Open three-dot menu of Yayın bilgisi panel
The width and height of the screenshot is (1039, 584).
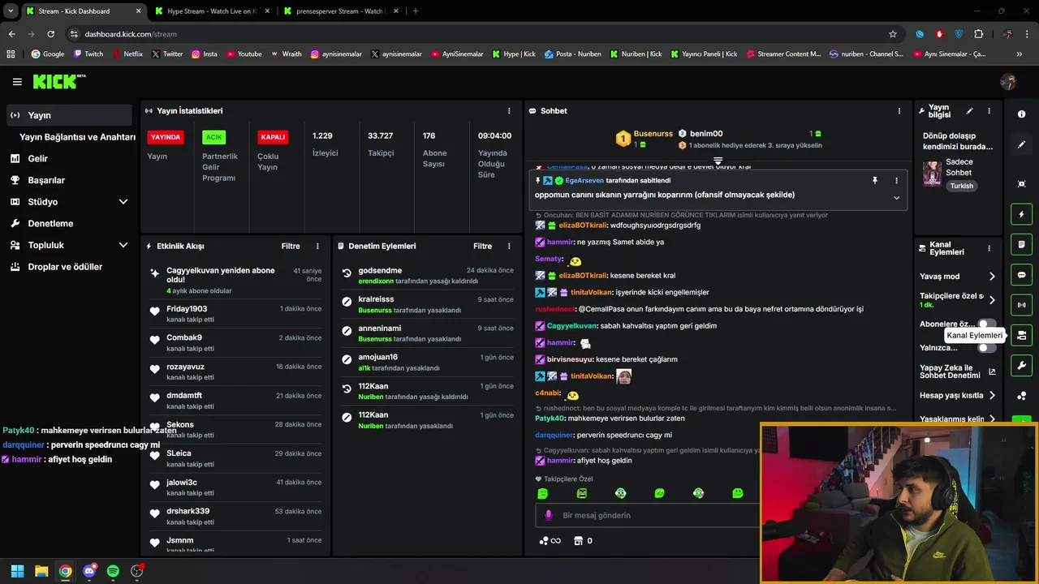[x=989, y=111]
